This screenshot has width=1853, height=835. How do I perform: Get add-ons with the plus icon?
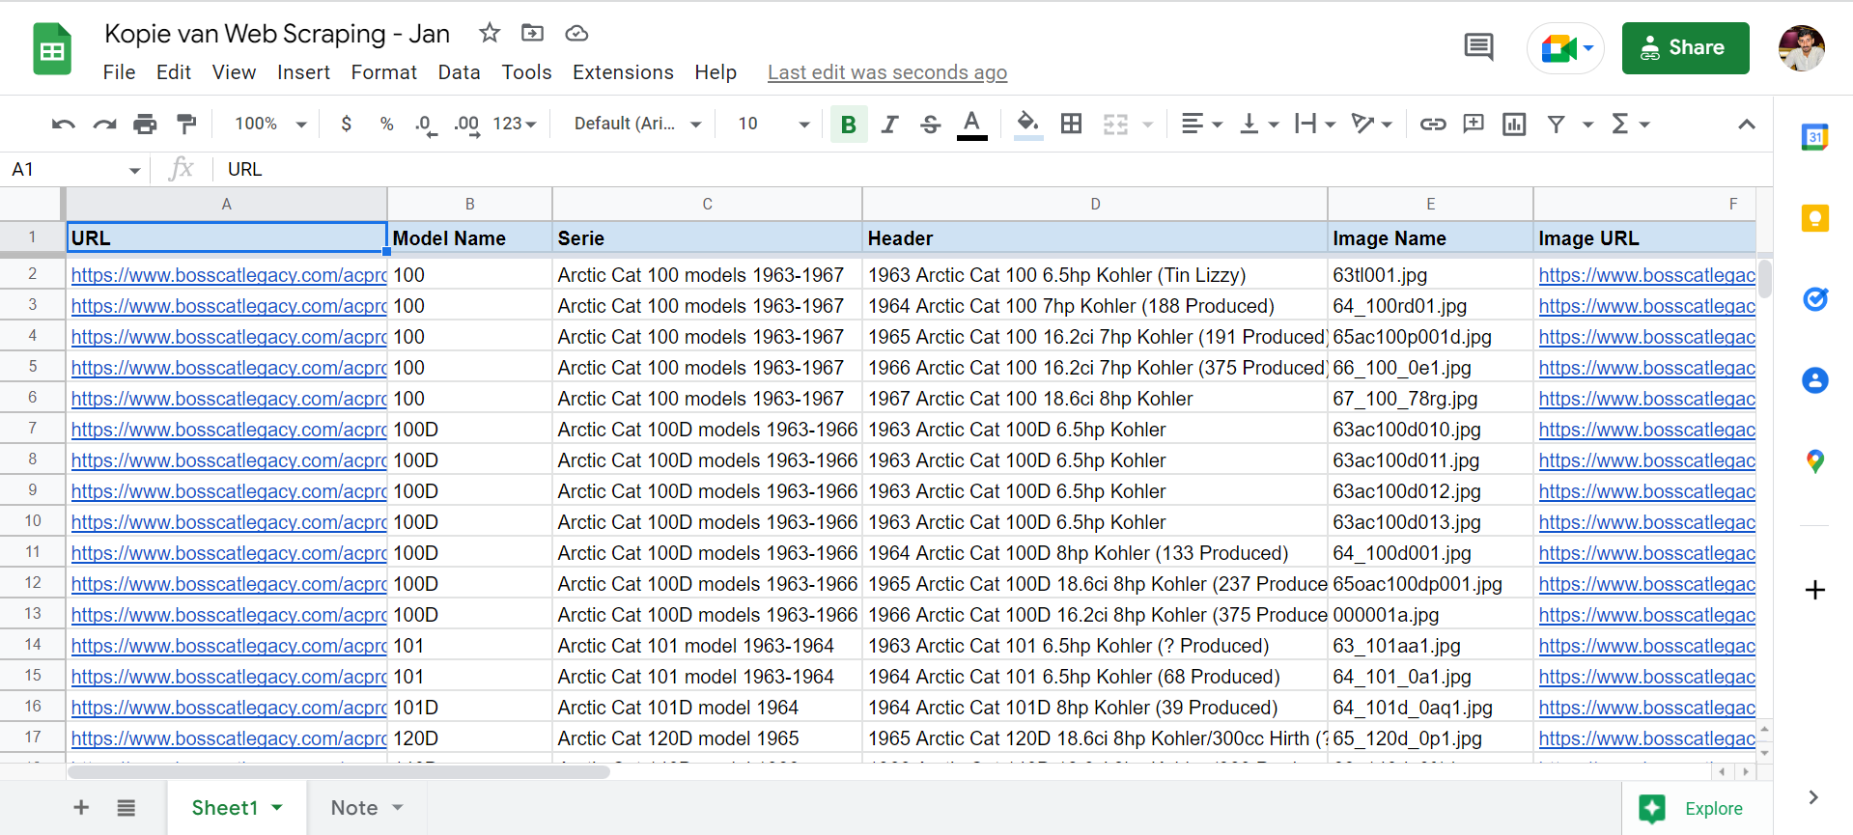tap(1815, 590)
